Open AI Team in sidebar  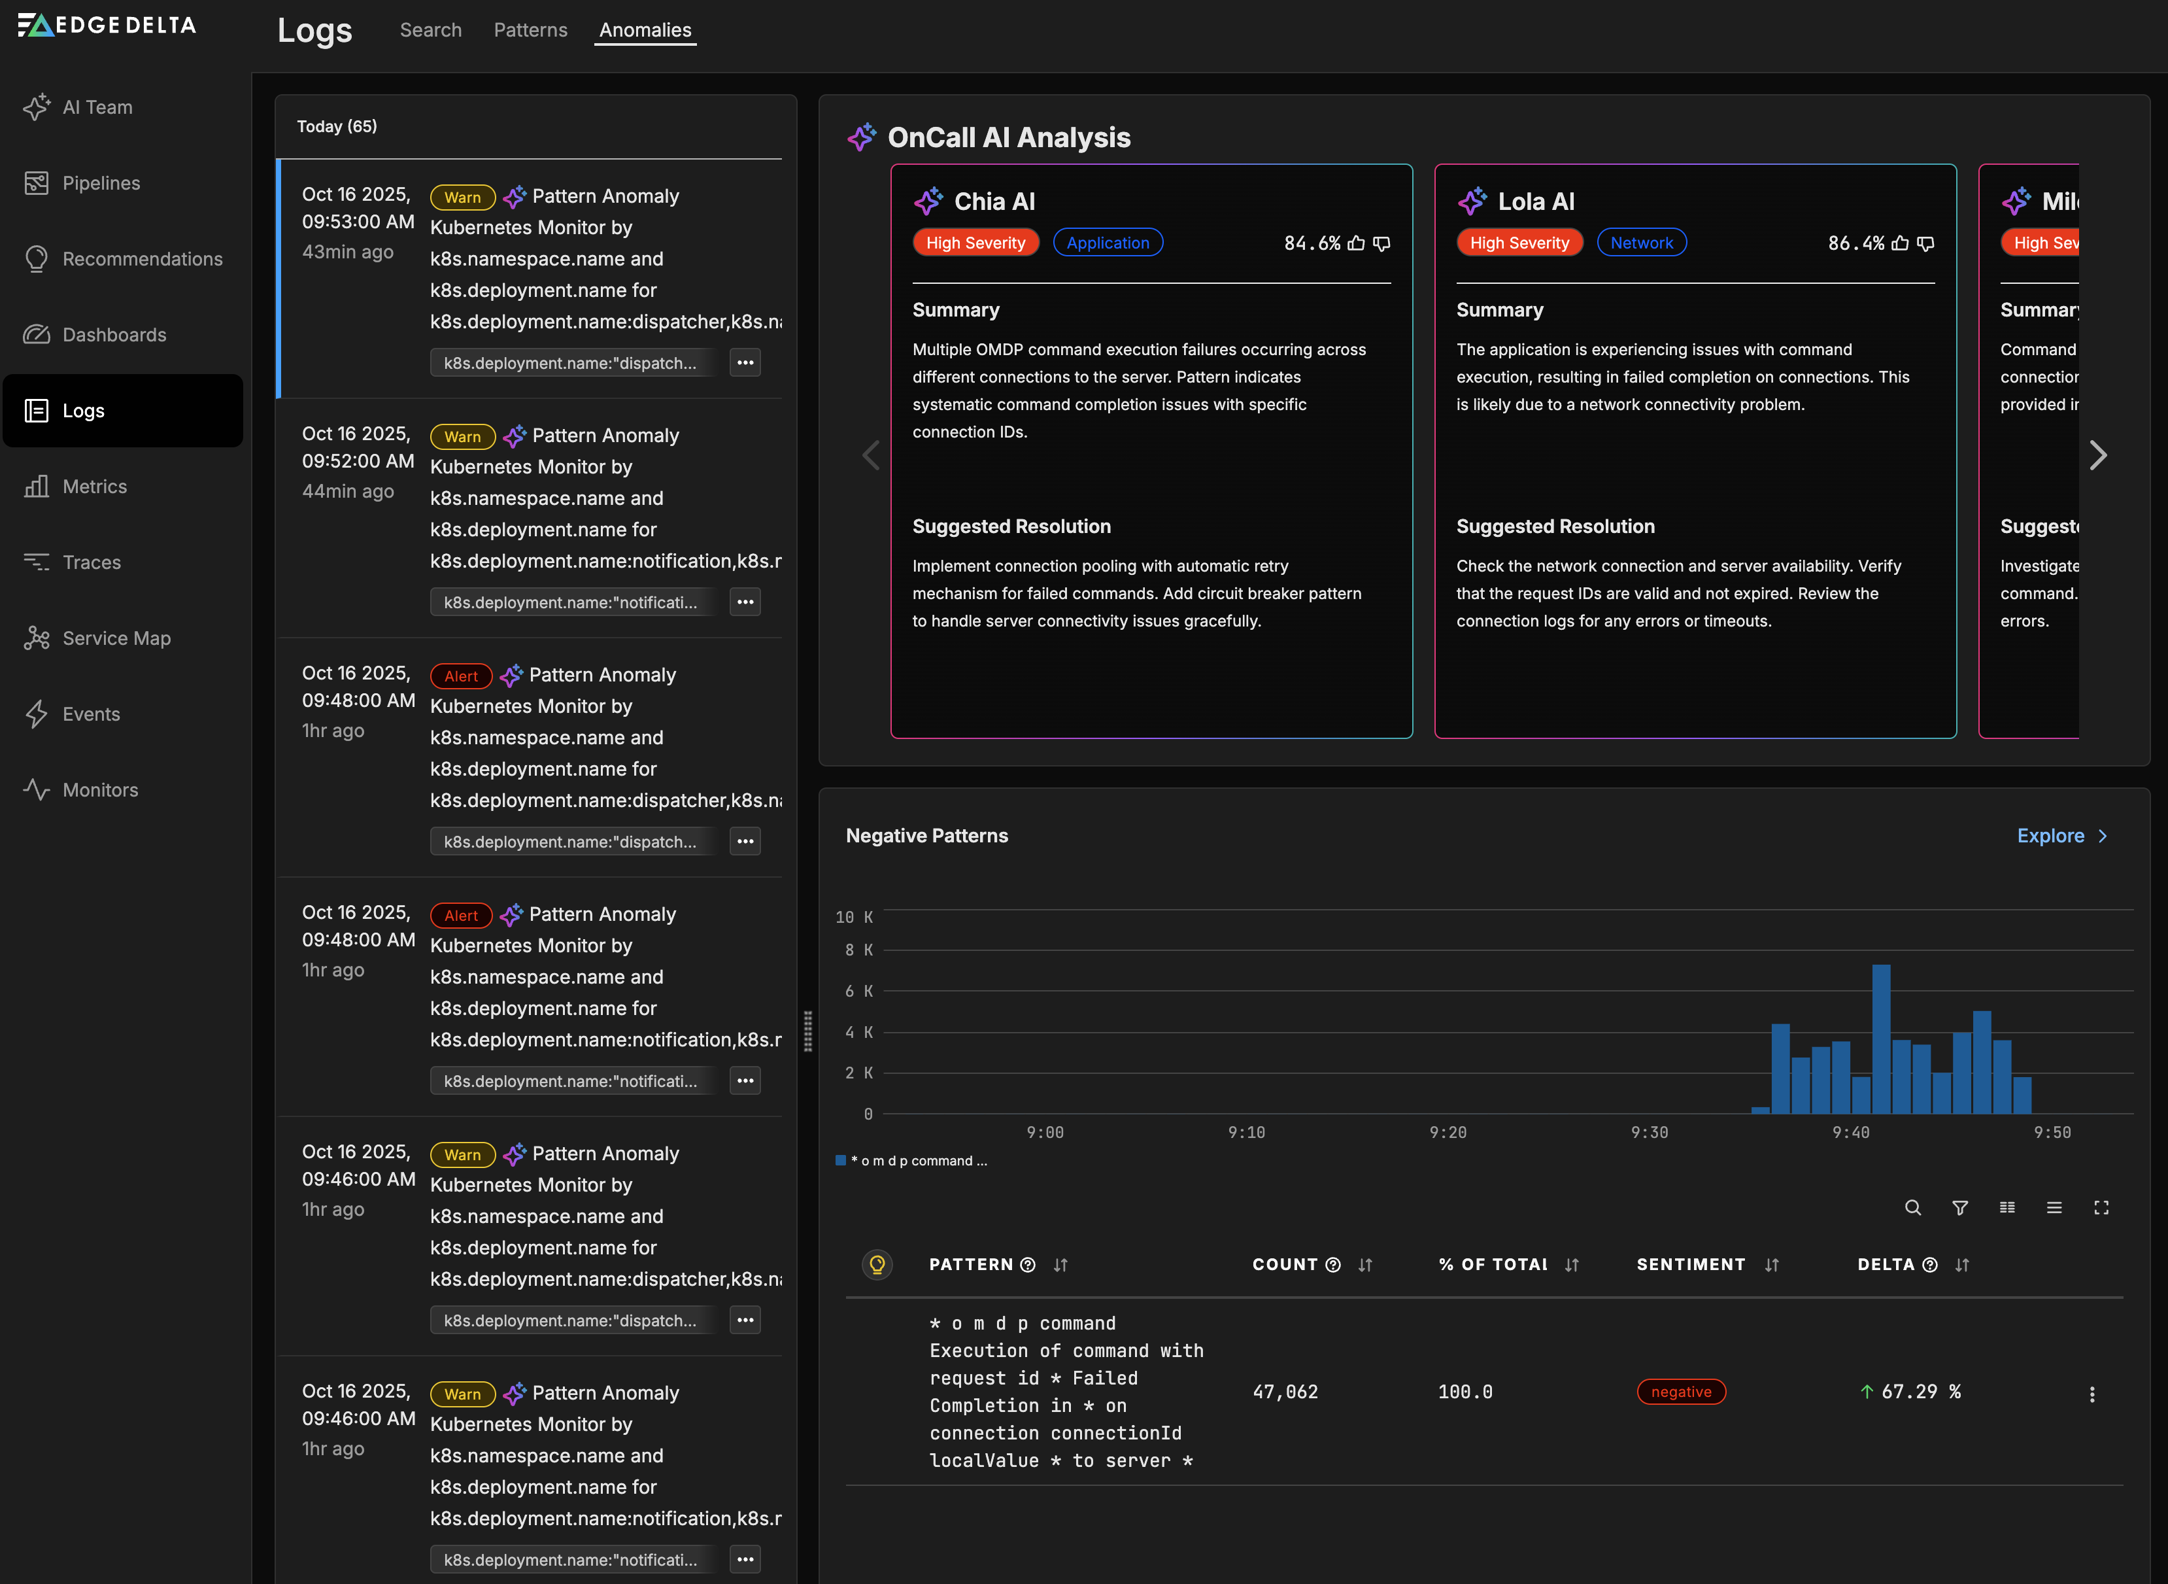97,107
